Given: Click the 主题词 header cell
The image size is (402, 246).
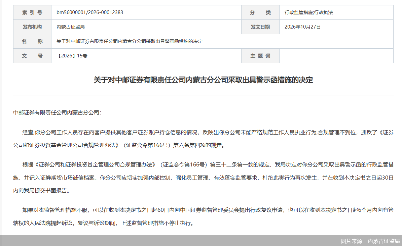Looking at the screenshot, I should [260, 56].
